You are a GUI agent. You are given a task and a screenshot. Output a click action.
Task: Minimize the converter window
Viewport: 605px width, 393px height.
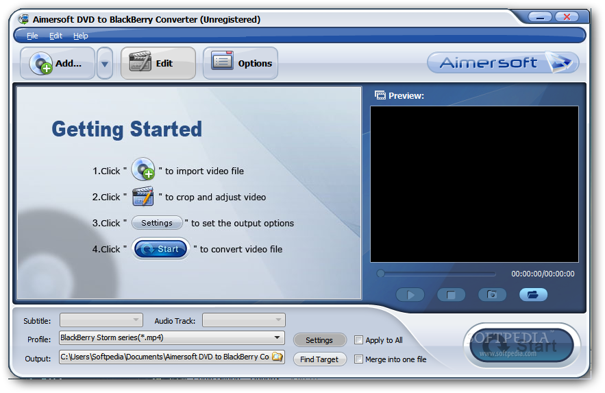point(540,17)
